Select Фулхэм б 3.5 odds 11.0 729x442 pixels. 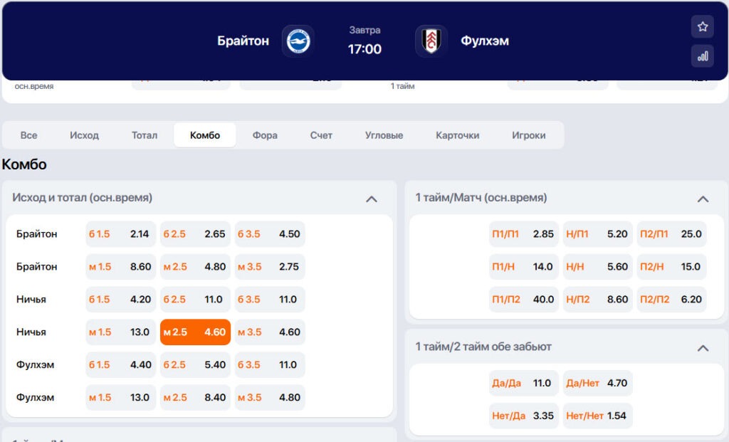pyautogui.click(x=270, y=365)
